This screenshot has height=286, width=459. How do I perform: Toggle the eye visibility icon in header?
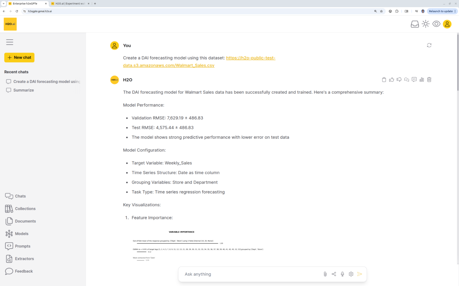coord(436,24)
